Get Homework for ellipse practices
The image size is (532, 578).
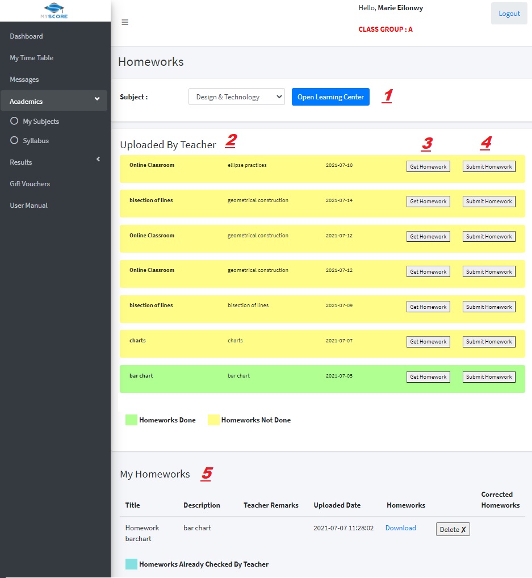click(x=428, y=166)
